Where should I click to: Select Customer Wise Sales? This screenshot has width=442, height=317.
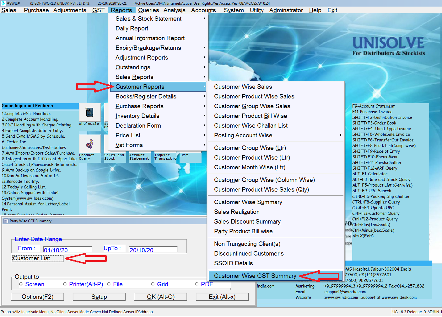pyautogui.click(x=276, y=87)
